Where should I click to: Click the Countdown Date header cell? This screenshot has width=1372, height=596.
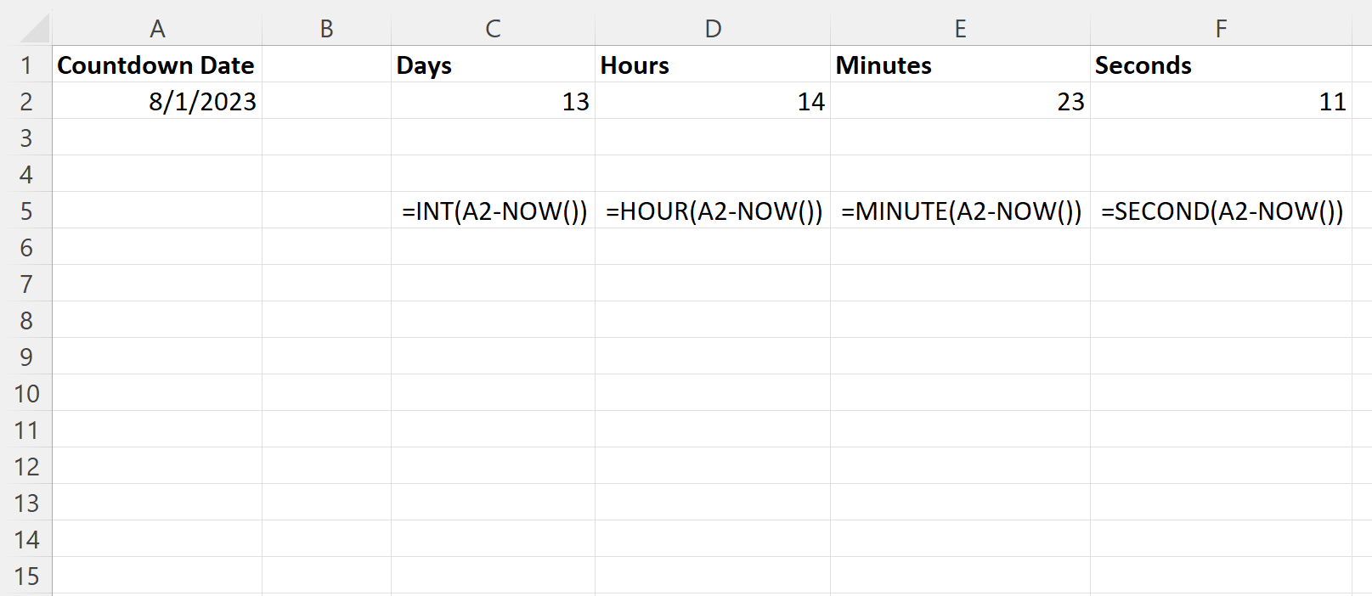coord(158,65)
